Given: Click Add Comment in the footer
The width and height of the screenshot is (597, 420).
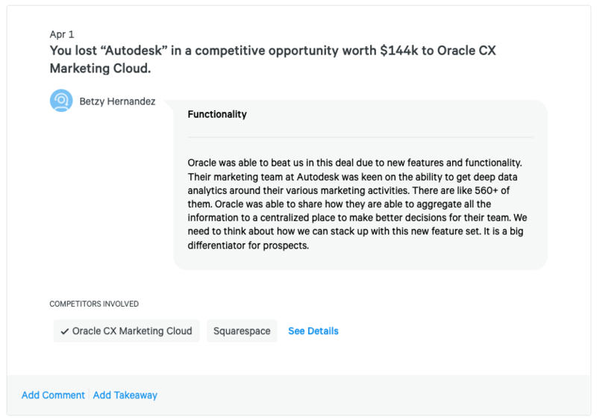Looking at the screenshot, I should coord(54,395).
